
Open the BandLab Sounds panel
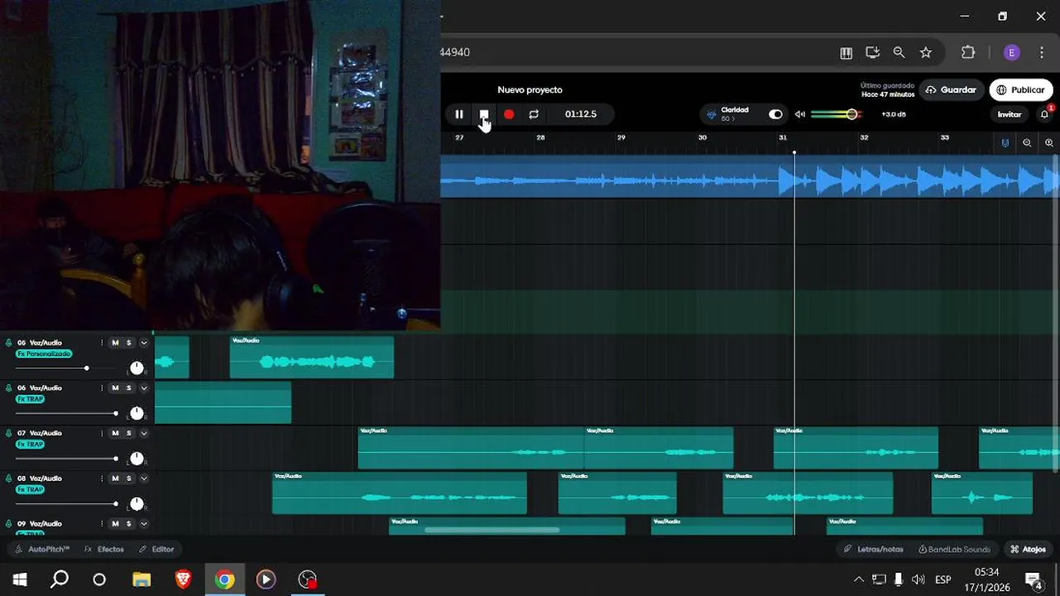click(954, 549)
